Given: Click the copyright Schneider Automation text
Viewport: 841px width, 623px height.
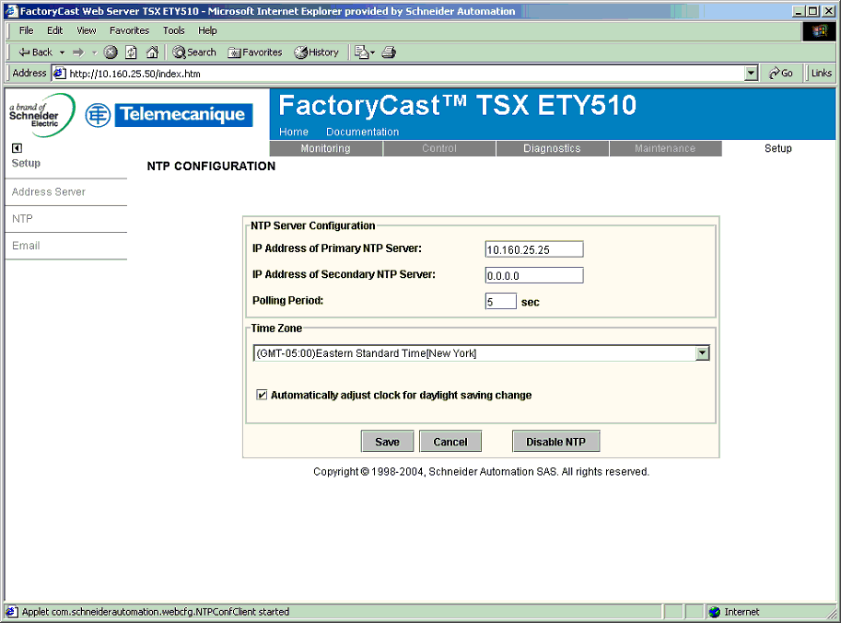Looking at the screenshot, I should 481,471.
